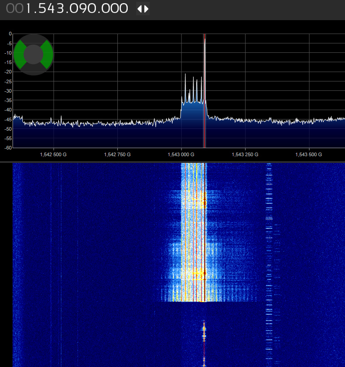
Task: Click the left arrow of the frequency step control
Action: [140, 9]
